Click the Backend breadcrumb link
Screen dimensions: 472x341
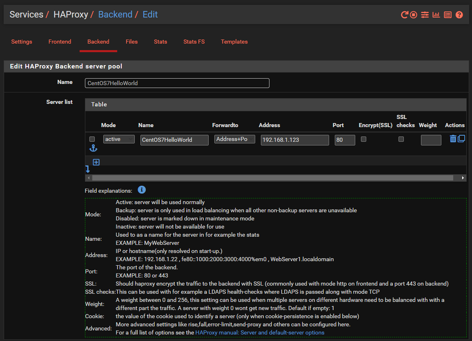115,14
